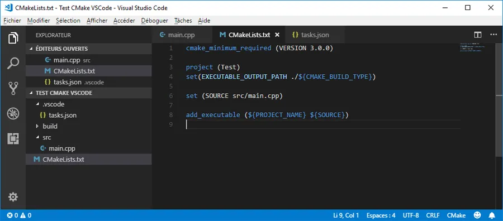Open the Explorer view in activity bar

point(13,38)
